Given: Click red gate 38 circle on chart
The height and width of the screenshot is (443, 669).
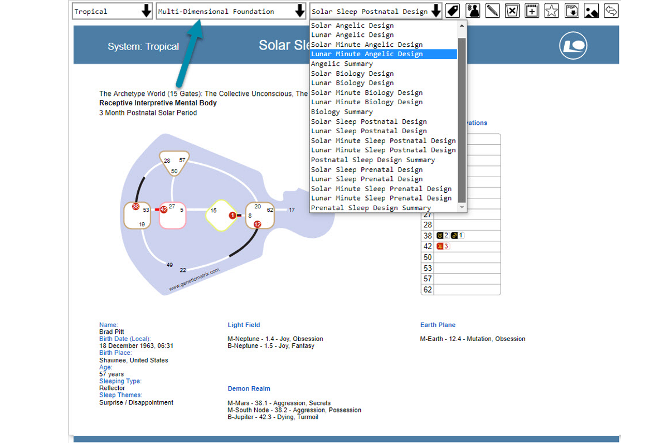Looking at the screenshot, I should coord(135,207).
